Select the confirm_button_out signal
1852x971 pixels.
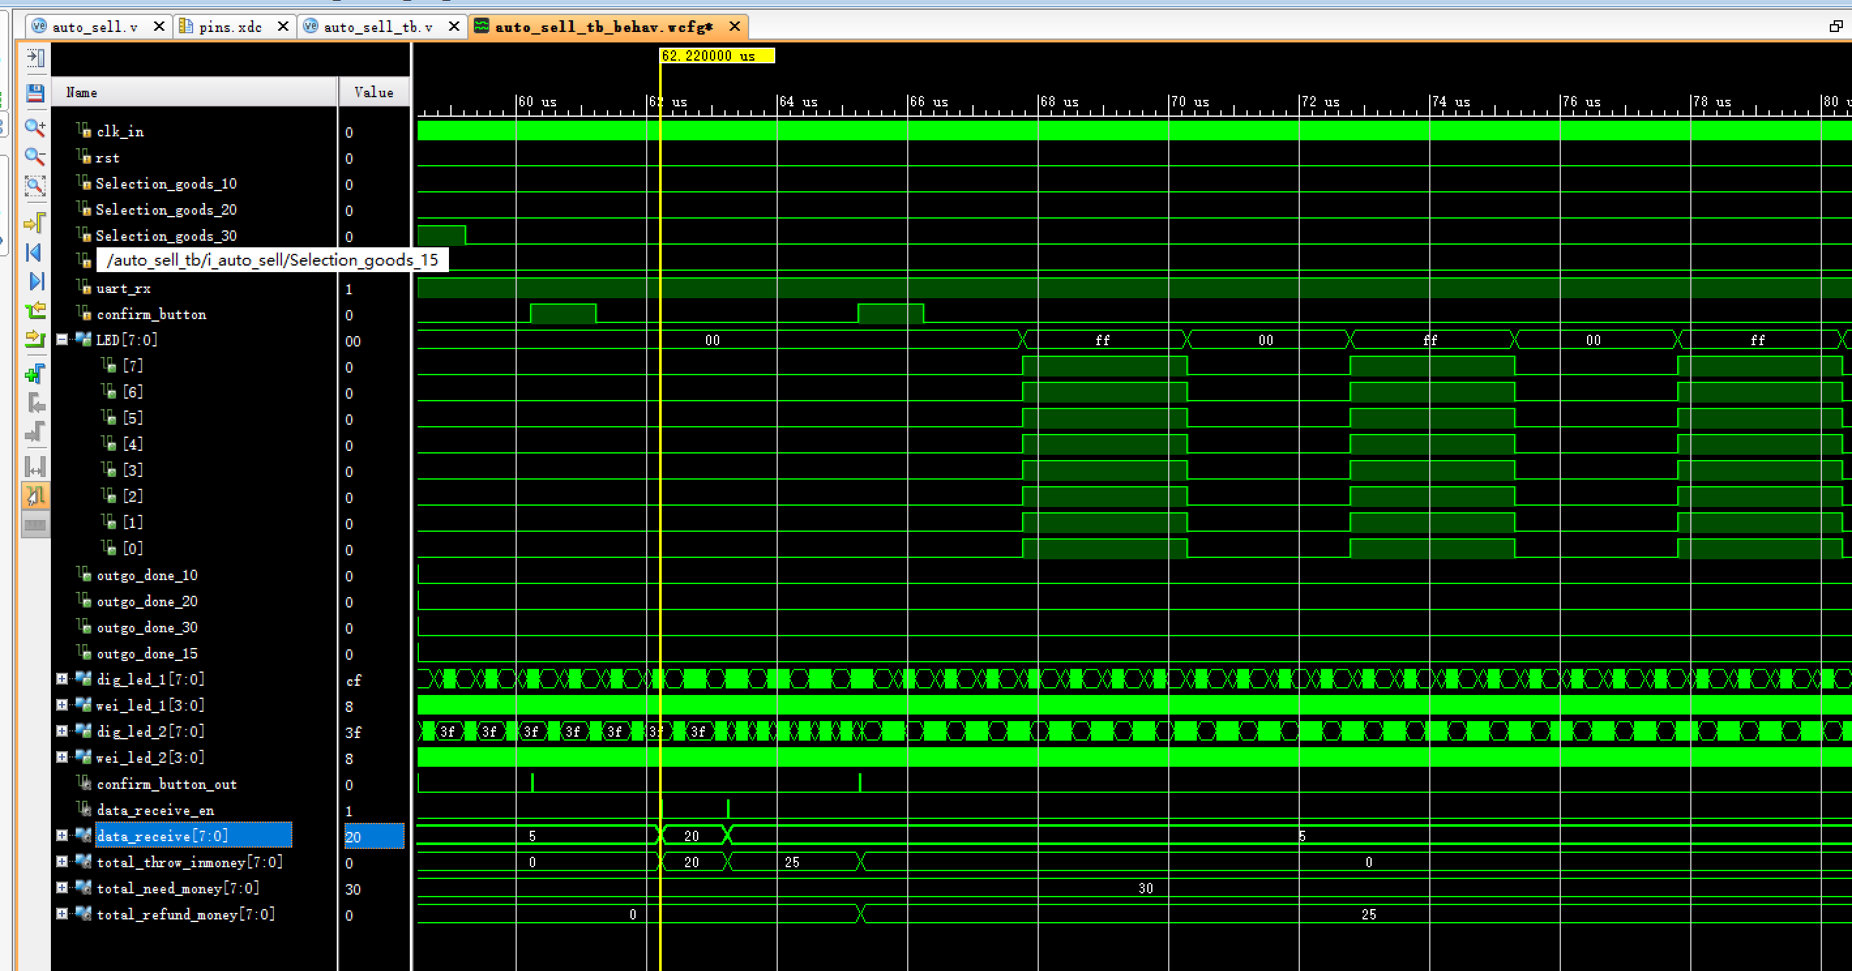point(167,784)
